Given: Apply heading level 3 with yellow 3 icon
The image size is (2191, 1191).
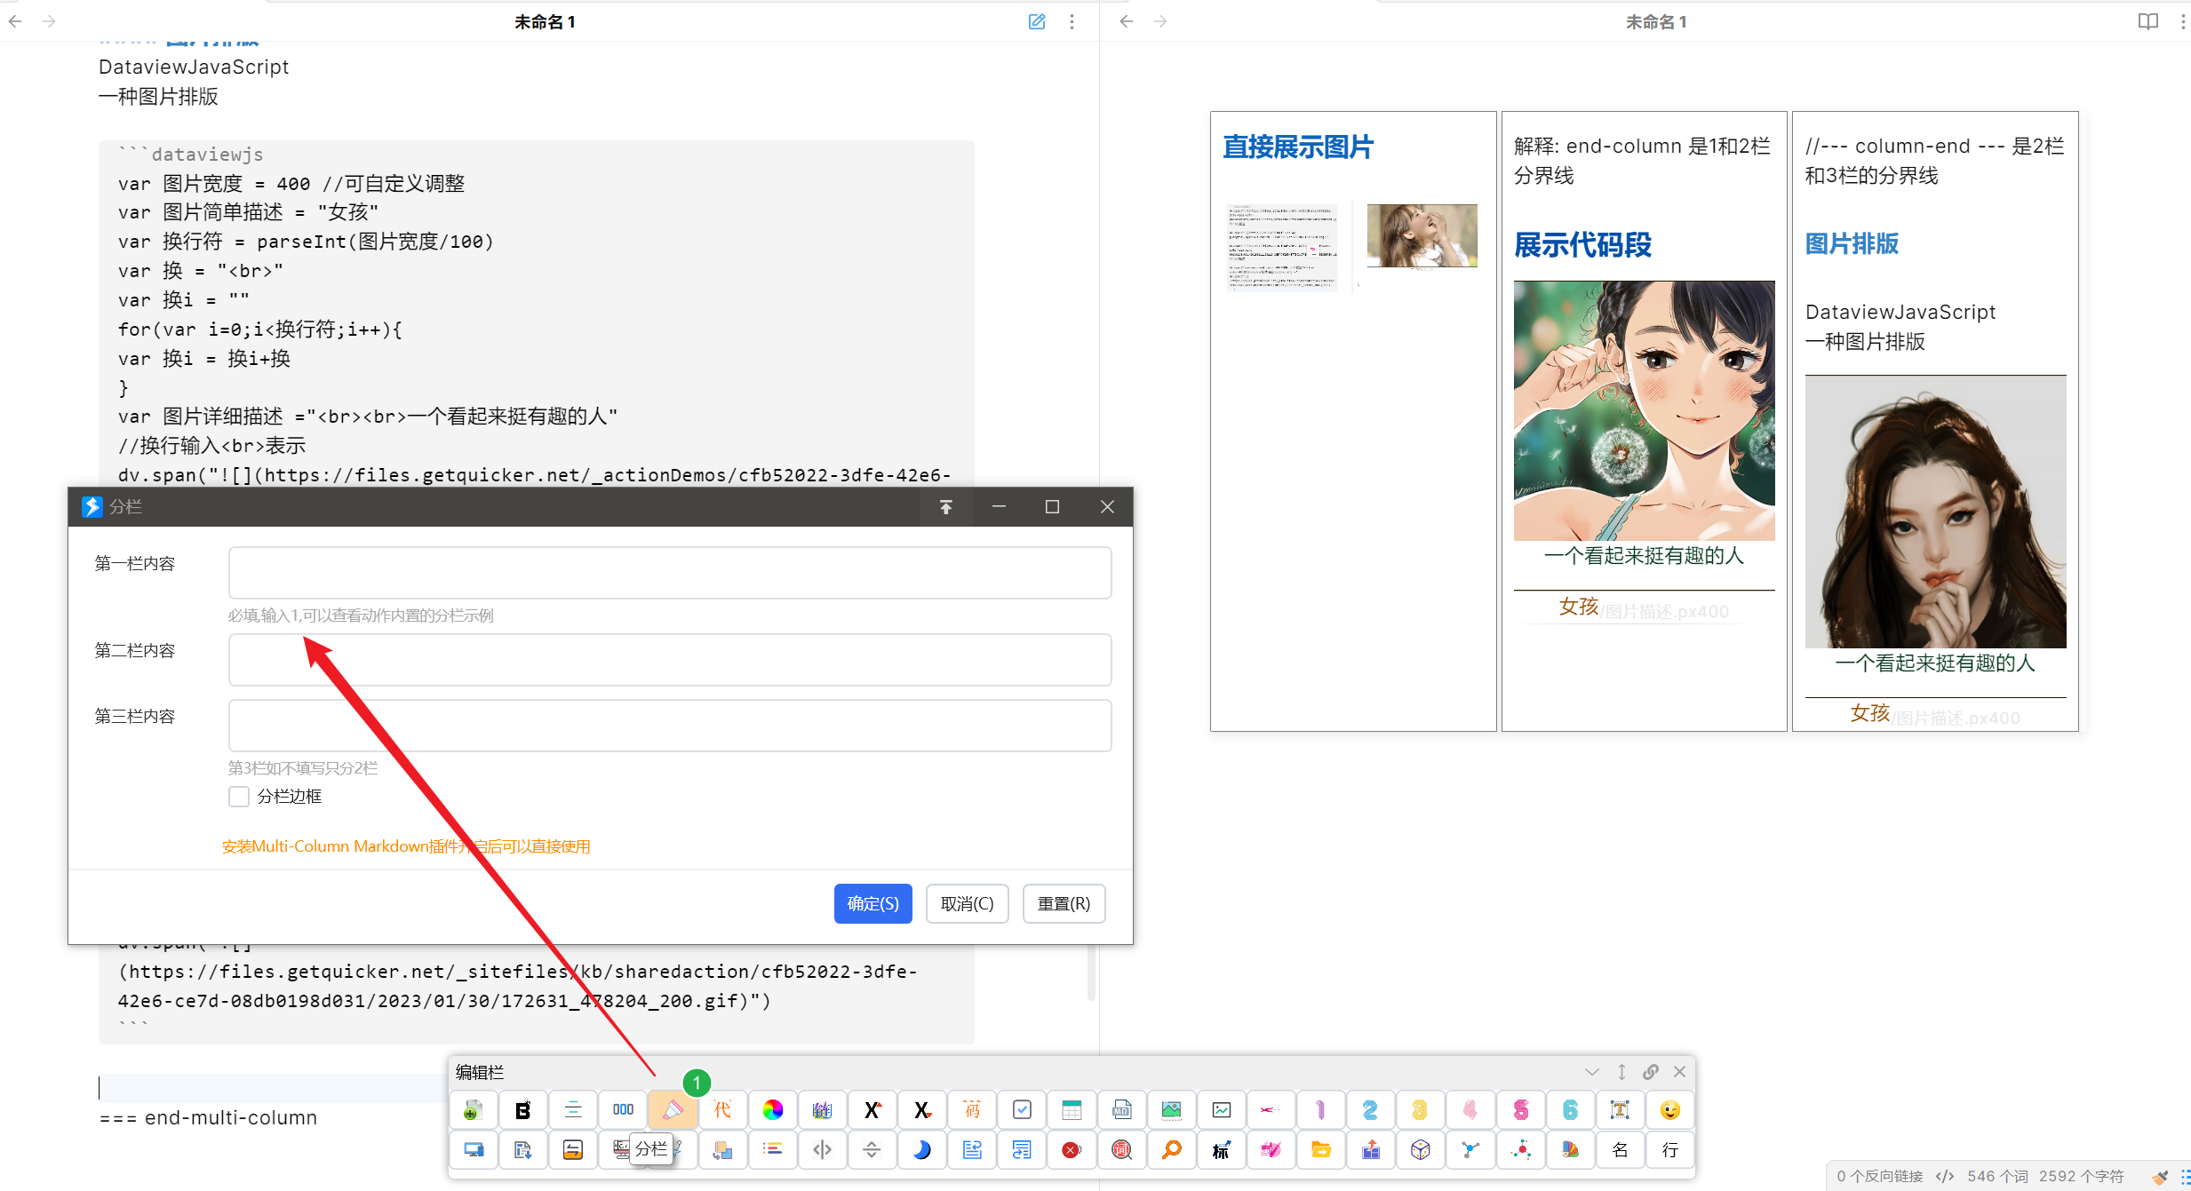Looking at the screenshot, I should [x=1421, y=1110].
